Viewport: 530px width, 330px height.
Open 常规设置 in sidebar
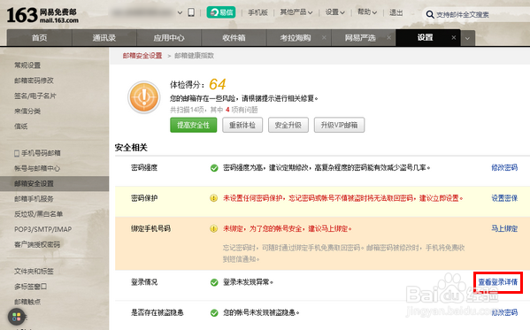27,65
